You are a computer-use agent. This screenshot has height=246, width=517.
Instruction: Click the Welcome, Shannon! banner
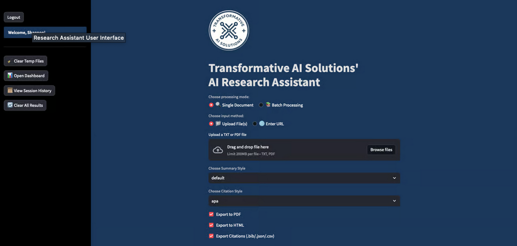[x=45, y=33]
